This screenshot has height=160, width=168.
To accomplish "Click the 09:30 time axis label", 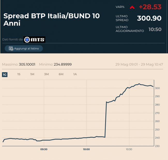I will (44, 149).
